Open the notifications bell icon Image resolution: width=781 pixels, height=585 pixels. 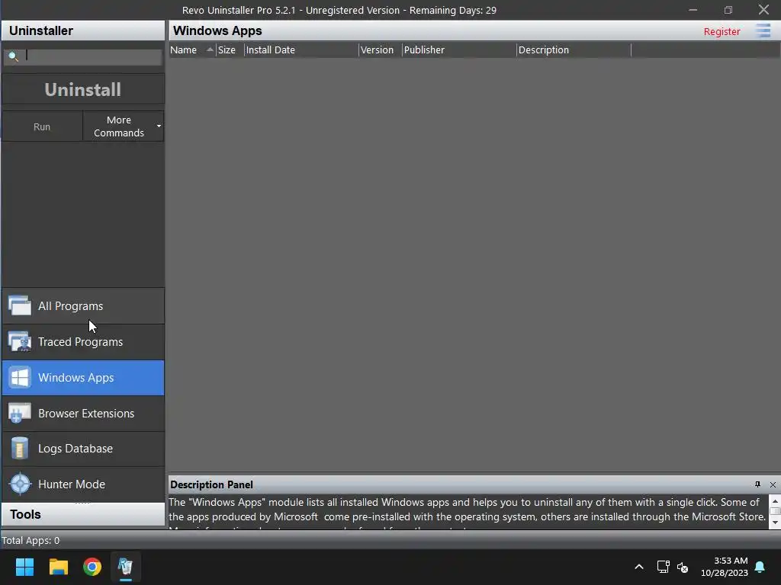(760, 567)
